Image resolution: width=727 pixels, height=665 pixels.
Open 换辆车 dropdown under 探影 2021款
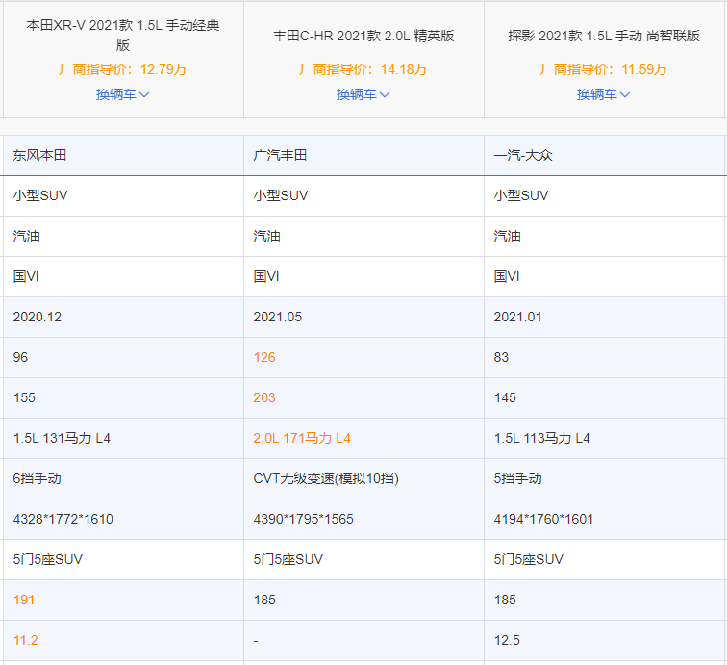(603, 94)
